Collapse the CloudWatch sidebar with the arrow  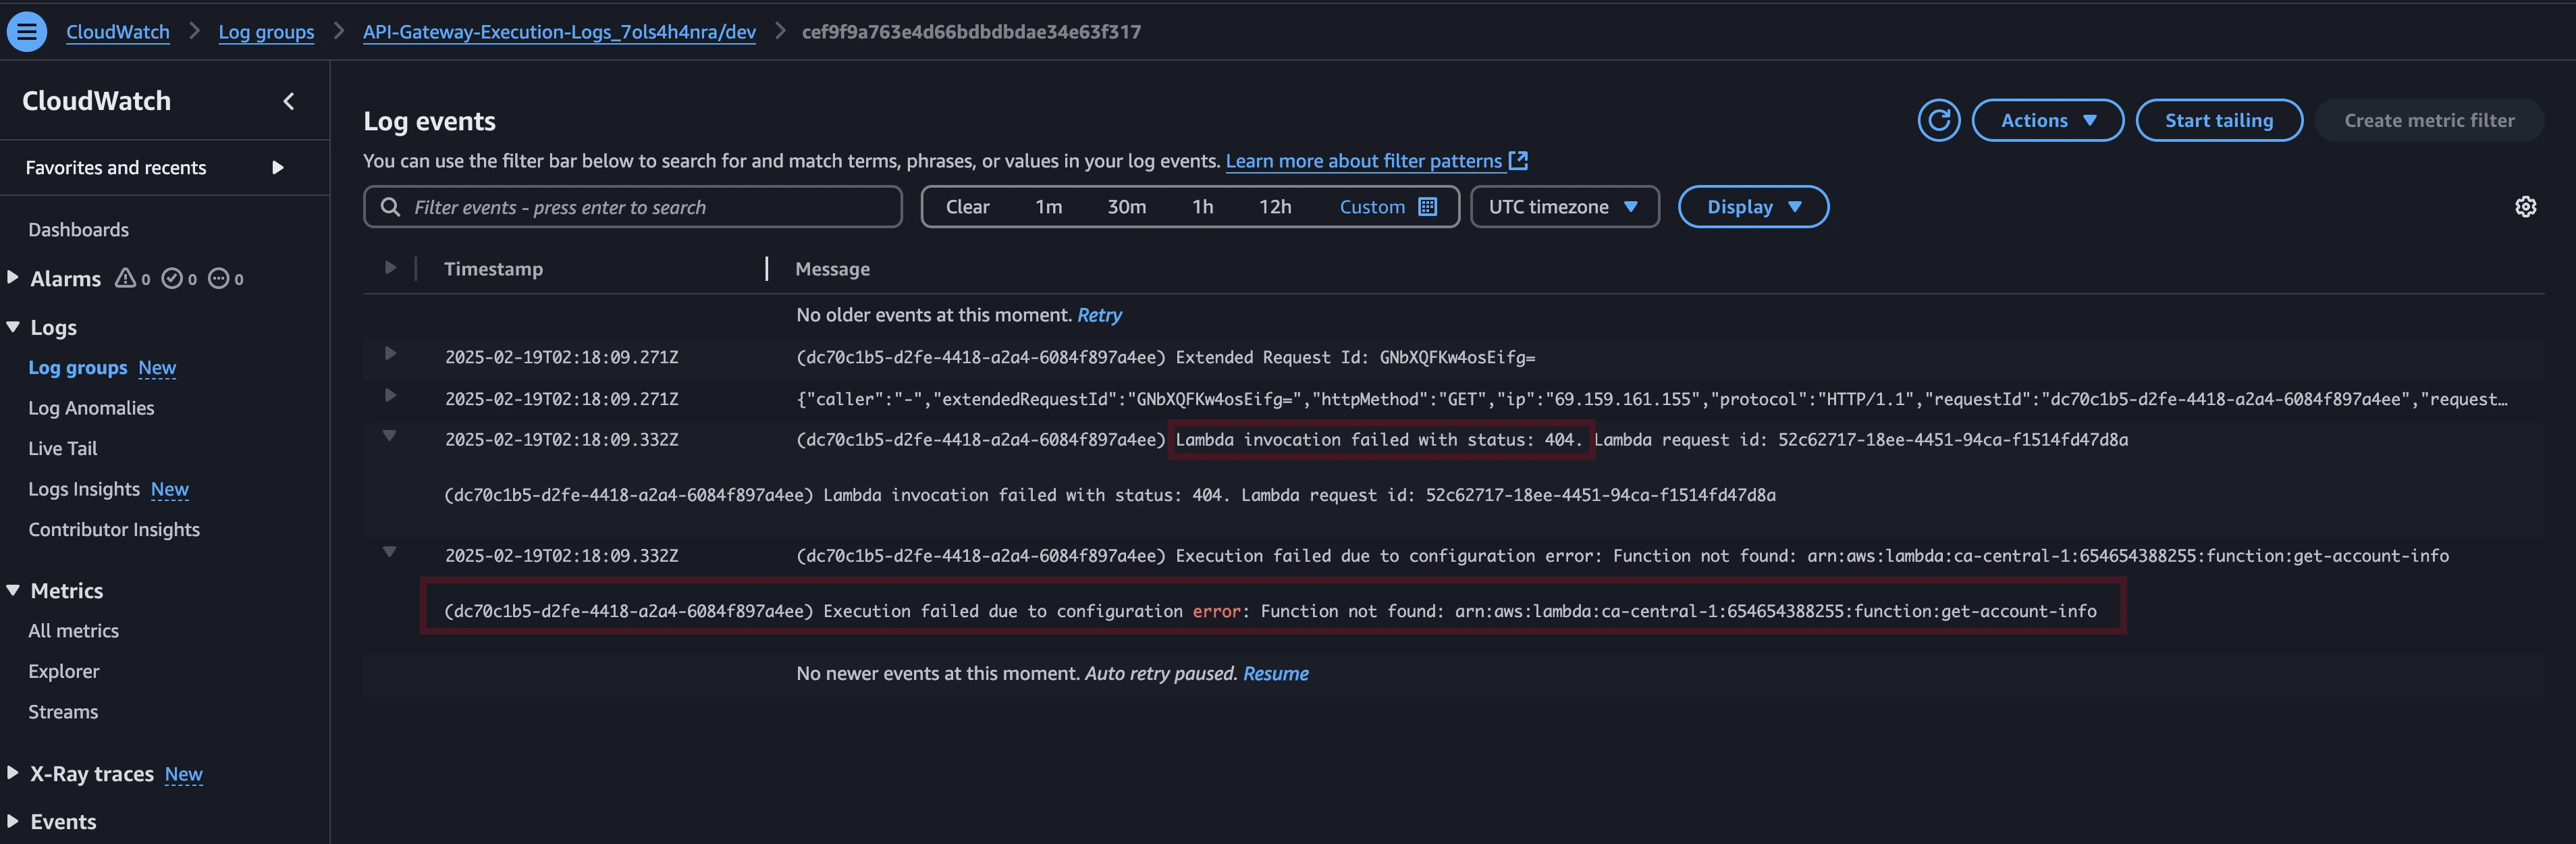coord(289,101)
